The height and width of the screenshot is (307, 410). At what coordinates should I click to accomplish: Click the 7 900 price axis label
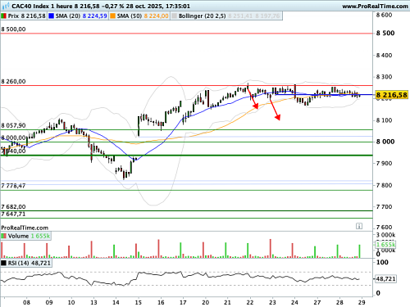click(384, 163)
